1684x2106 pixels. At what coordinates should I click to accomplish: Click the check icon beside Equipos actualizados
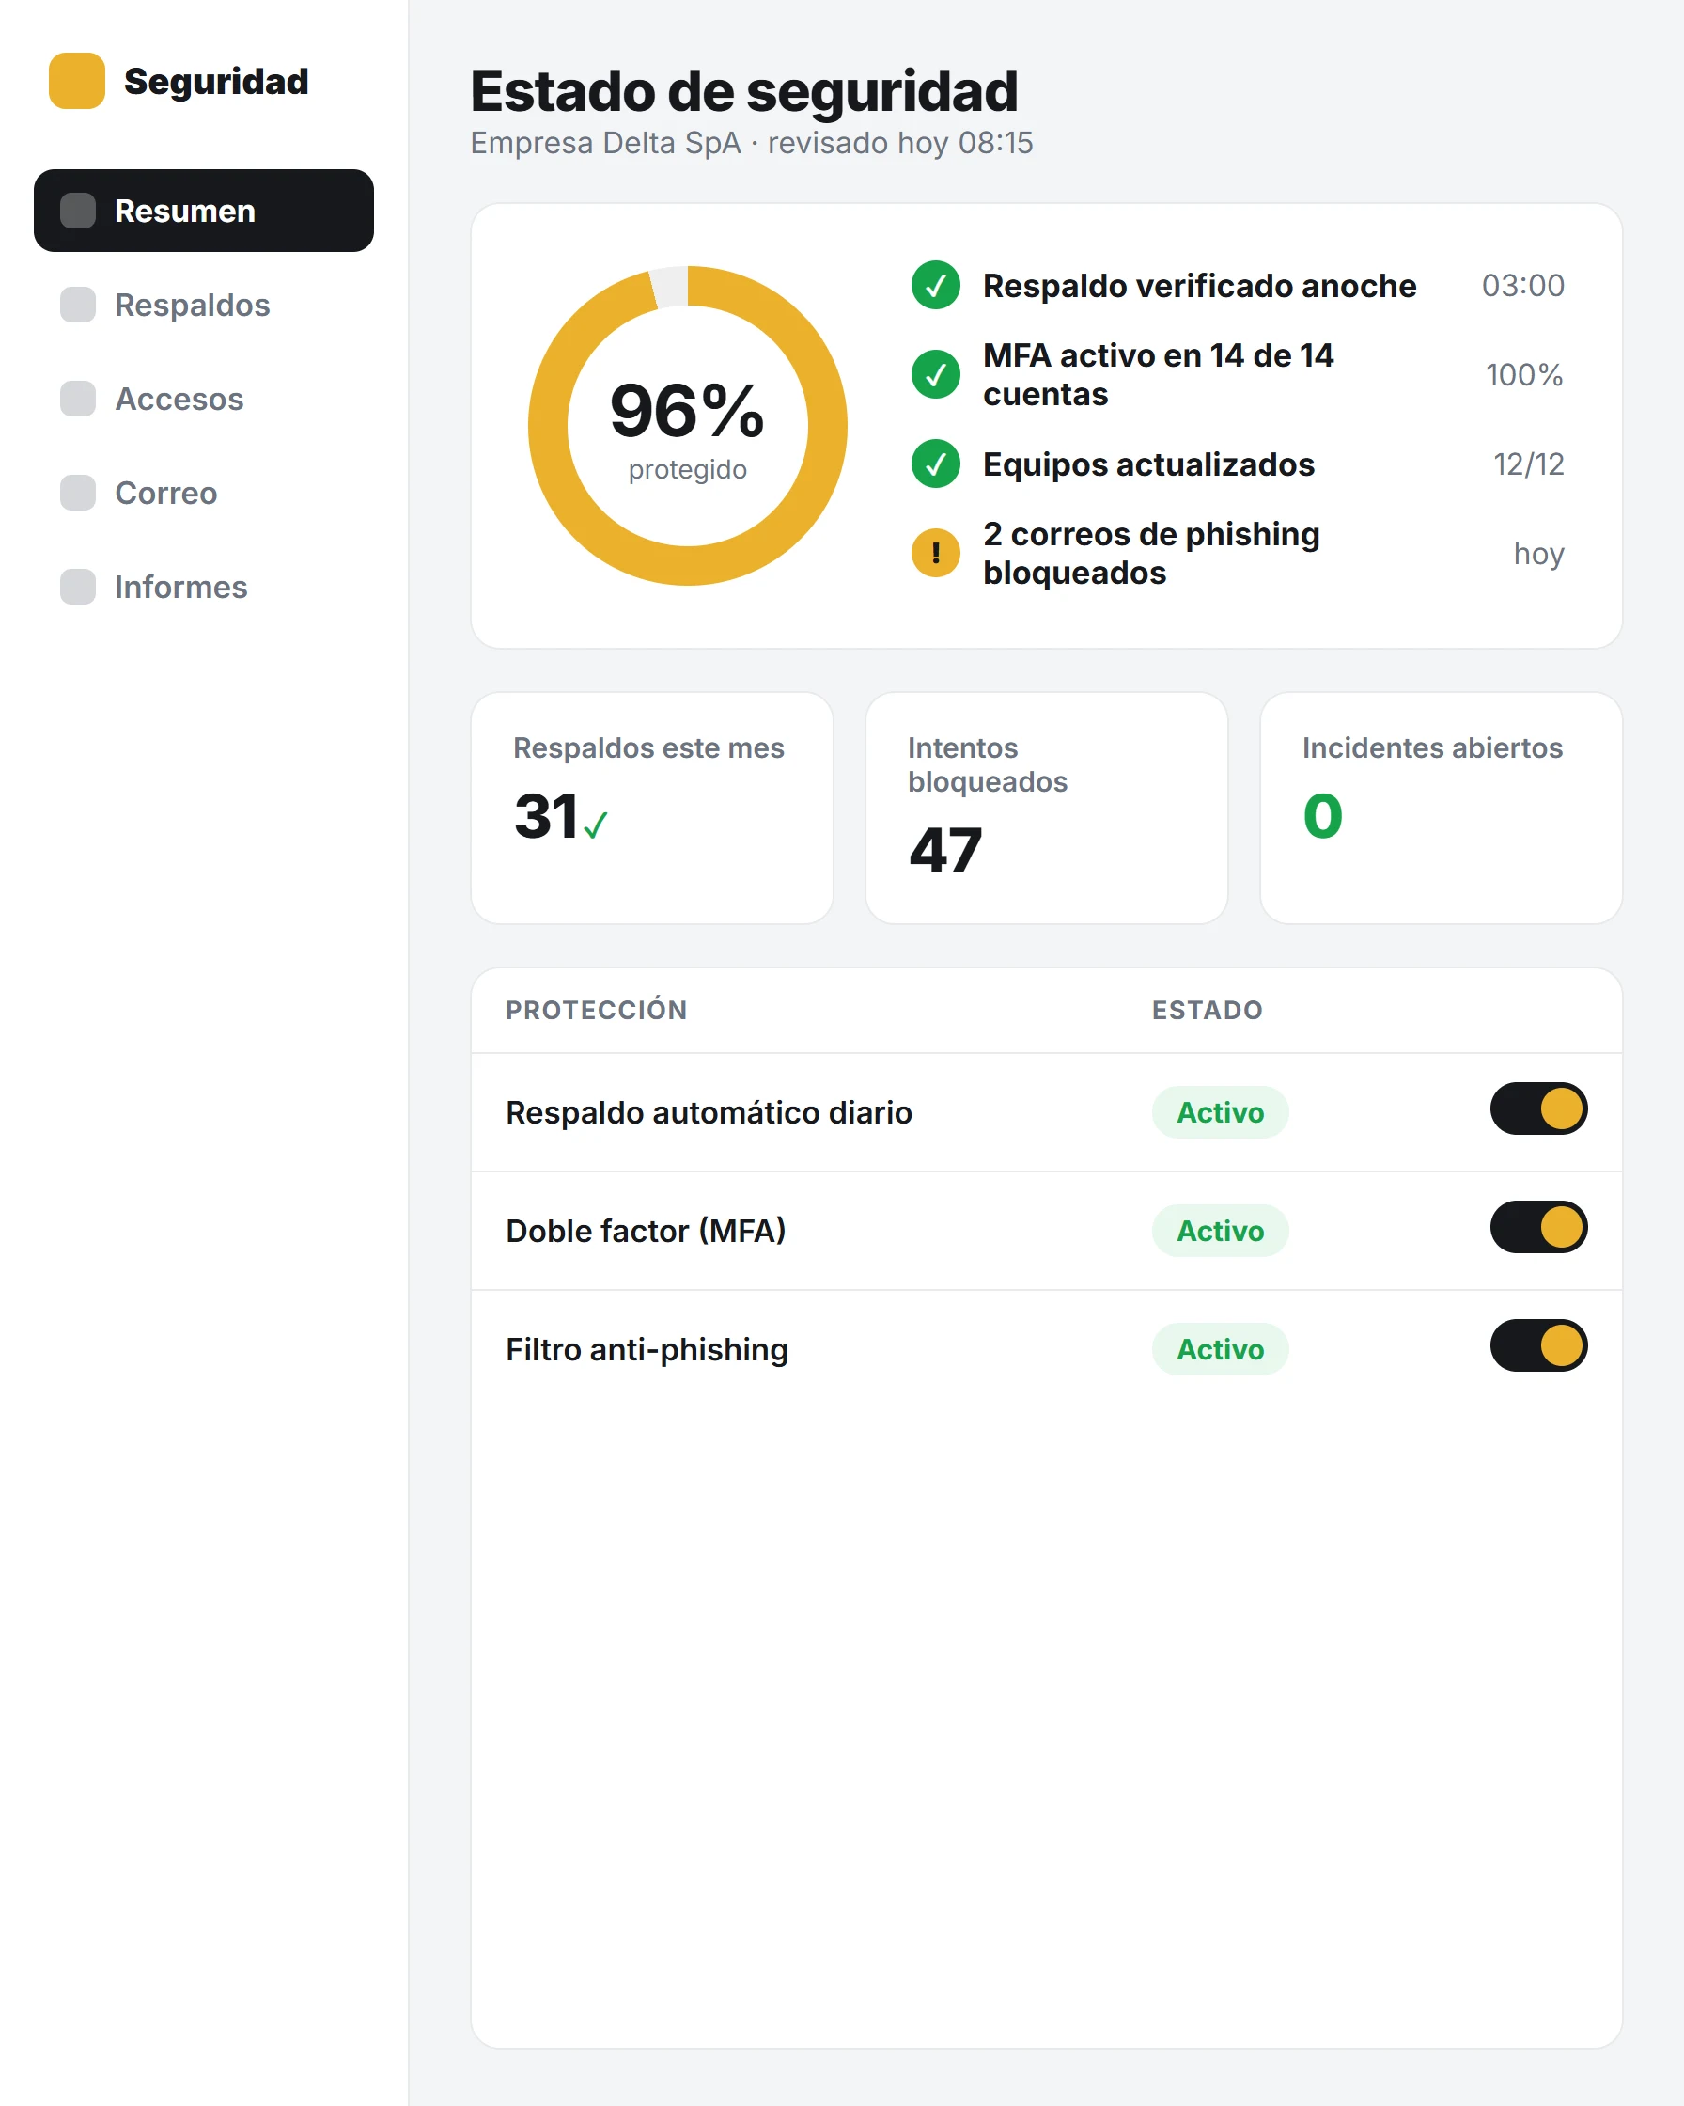click(x=935, y=464)
